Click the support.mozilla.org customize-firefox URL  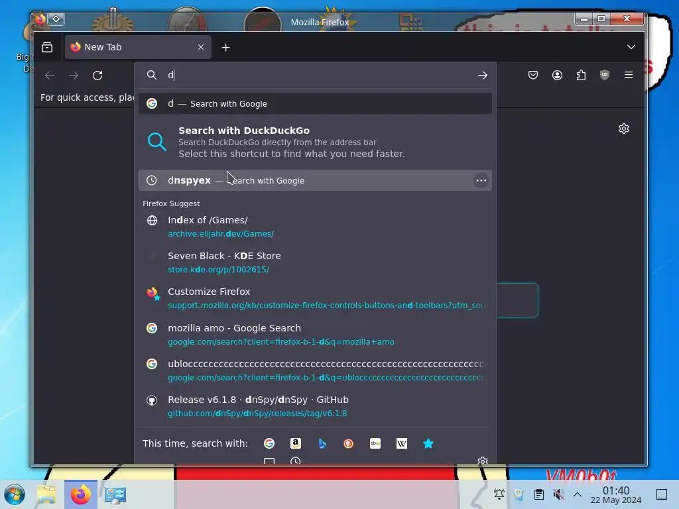(326, 306)
